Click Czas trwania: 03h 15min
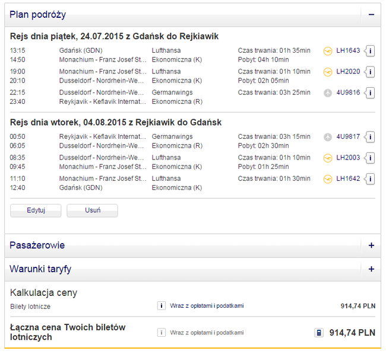The height and width of the screenshot is (354, 386). tap(274, 137)
